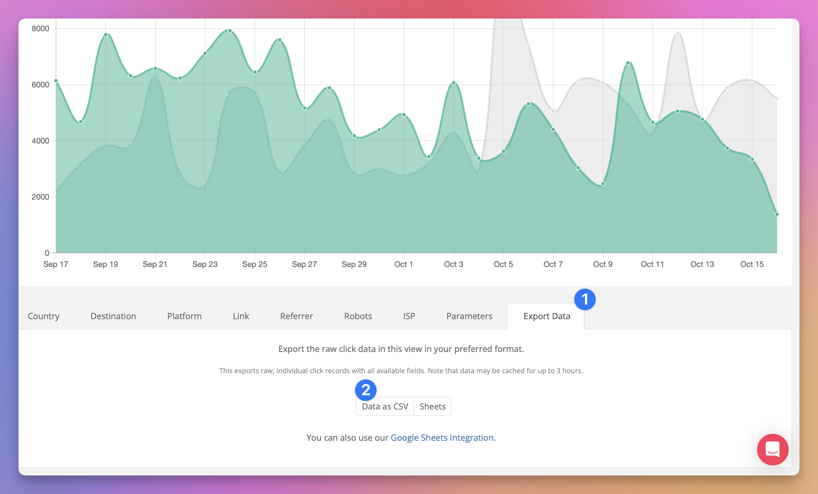Select the Robots tab
The height and width of the screenshot is (494, 818).
coord(358,316)
